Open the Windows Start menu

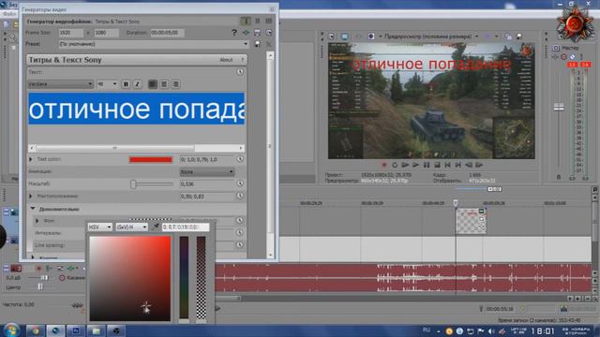click(11, 330)
